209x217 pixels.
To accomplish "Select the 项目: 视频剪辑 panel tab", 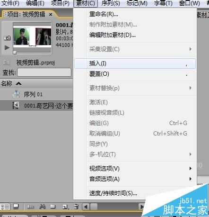I will click(26, 15).
